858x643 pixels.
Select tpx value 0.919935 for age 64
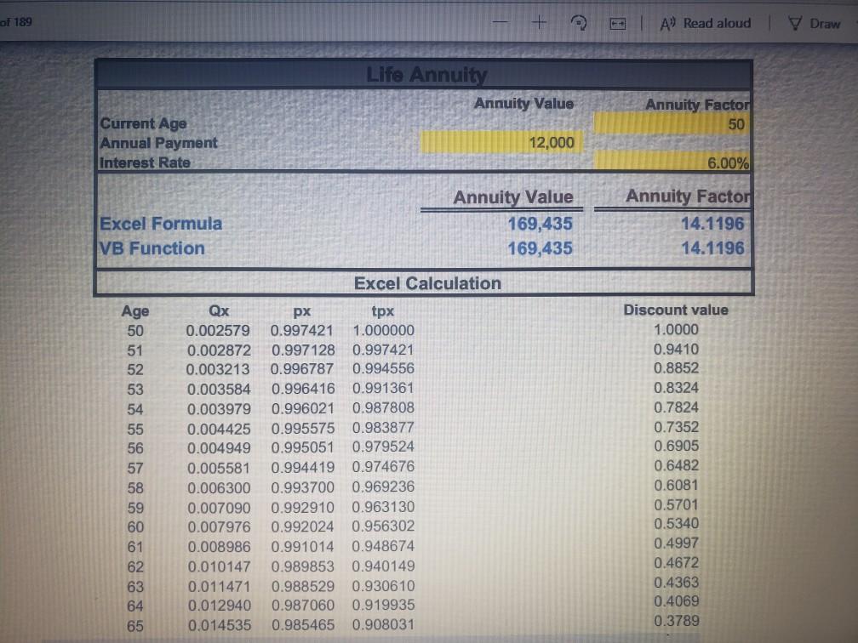383,605
